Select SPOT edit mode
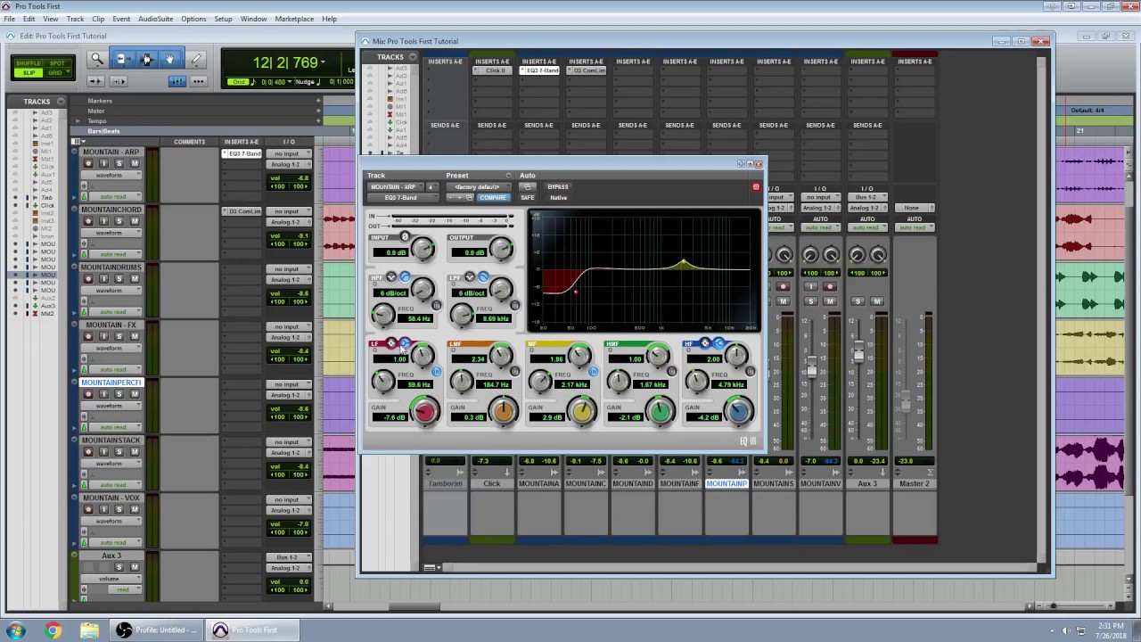1141x642 pixels. pos(58,63)
